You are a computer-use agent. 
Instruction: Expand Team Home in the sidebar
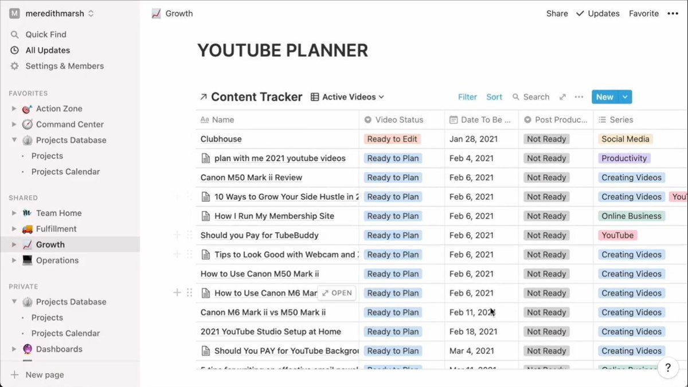click(x=14, y=213)
